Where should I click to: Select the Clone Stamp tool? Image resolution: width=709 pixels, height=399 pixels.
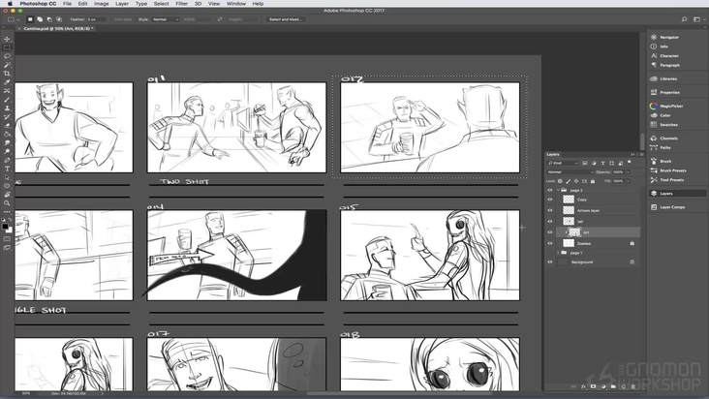point(7,108)
